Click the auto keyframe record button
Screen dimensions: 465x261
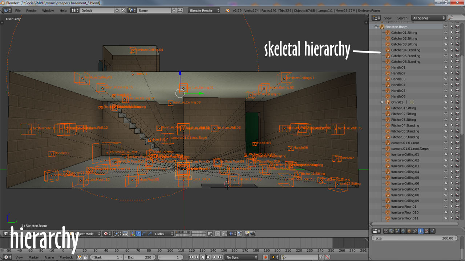pos(265,257)
